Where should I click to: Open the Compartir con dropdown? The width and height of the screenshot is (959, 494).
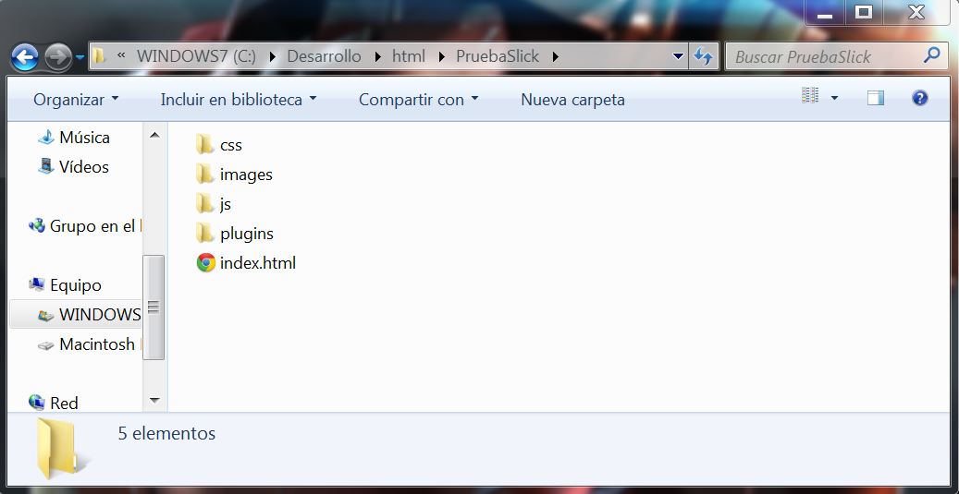(418, 99)
